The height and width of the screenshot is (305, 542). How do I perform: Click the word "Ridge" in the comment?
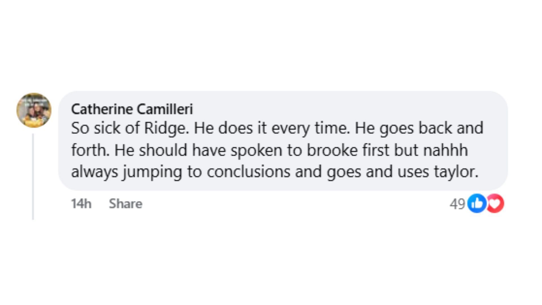(166, 128)
